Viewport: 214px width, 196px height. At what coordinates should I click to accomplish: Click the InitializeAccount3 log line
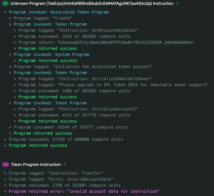(x=78, y=109)
